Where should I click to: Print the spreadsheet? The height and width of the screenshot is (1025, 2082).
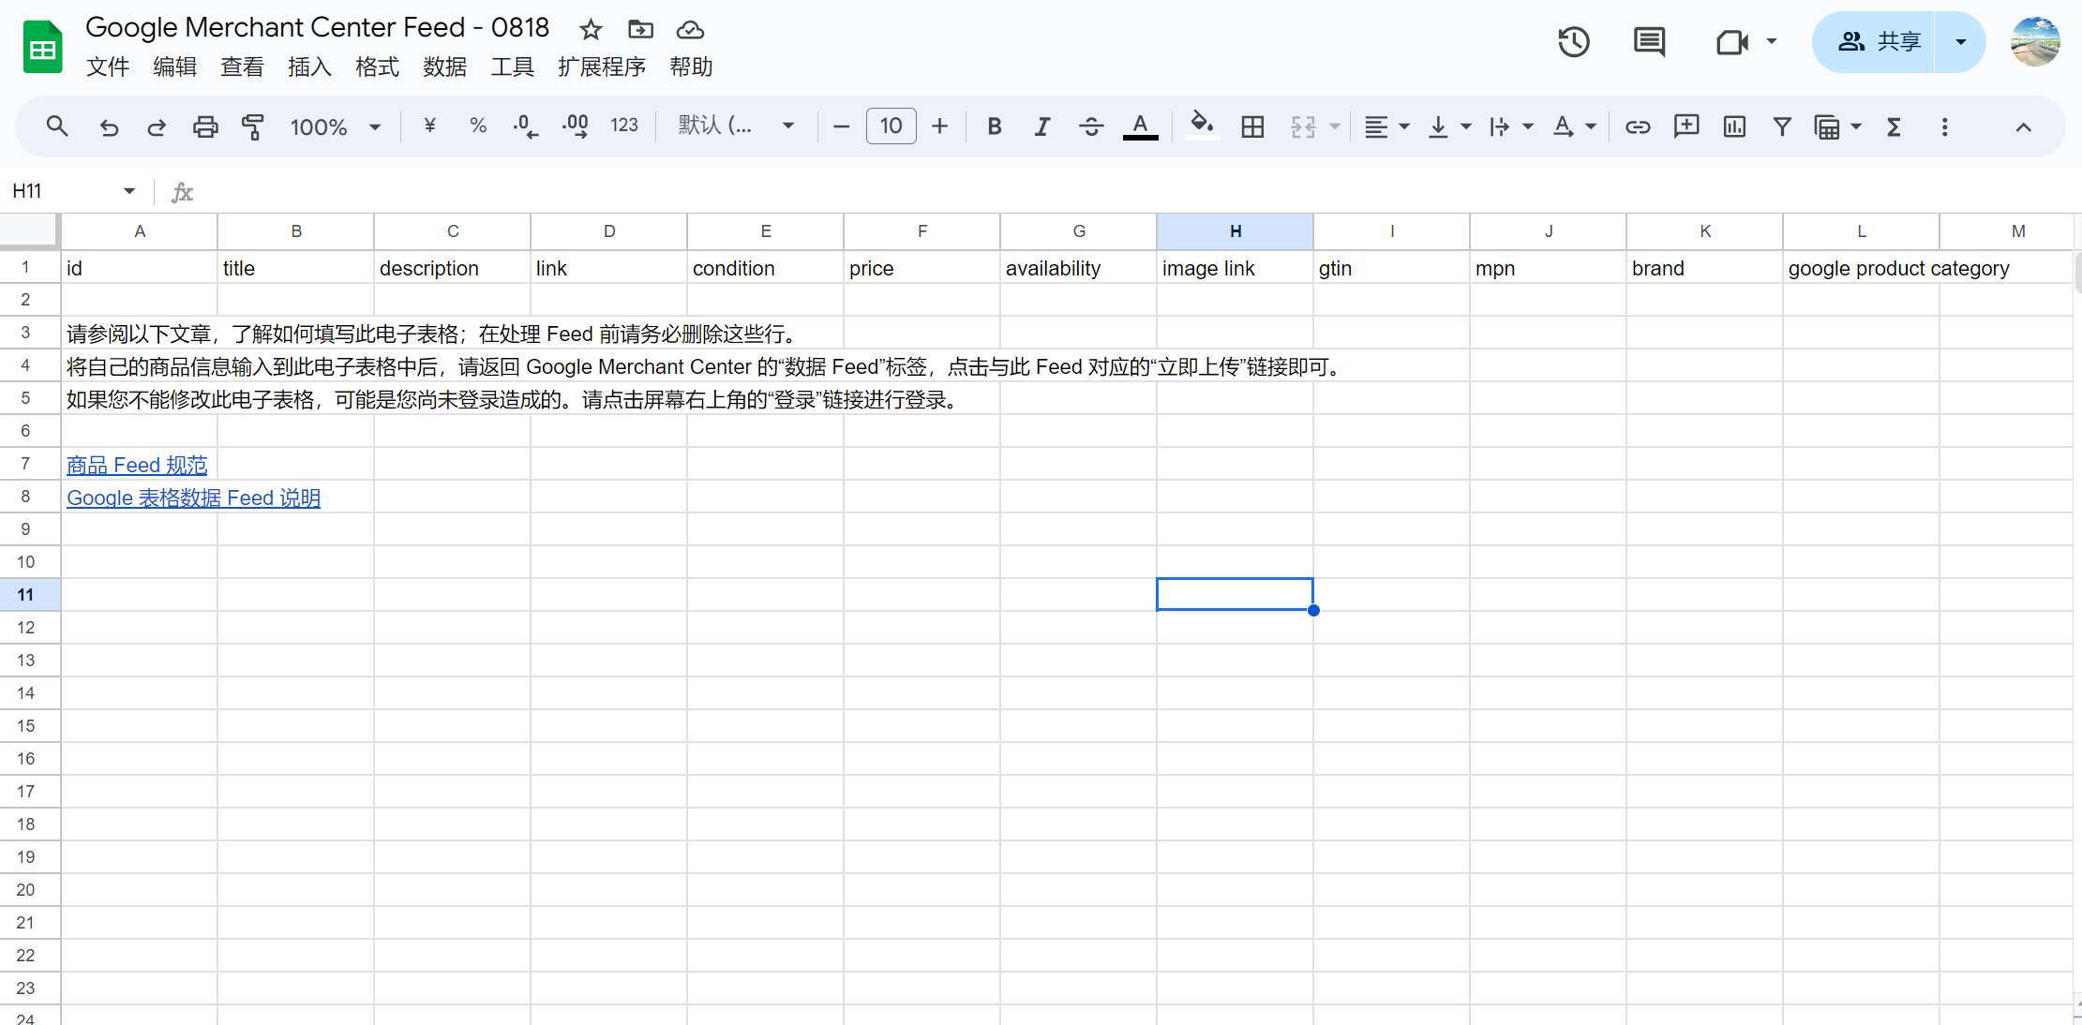tap(205, 126)
